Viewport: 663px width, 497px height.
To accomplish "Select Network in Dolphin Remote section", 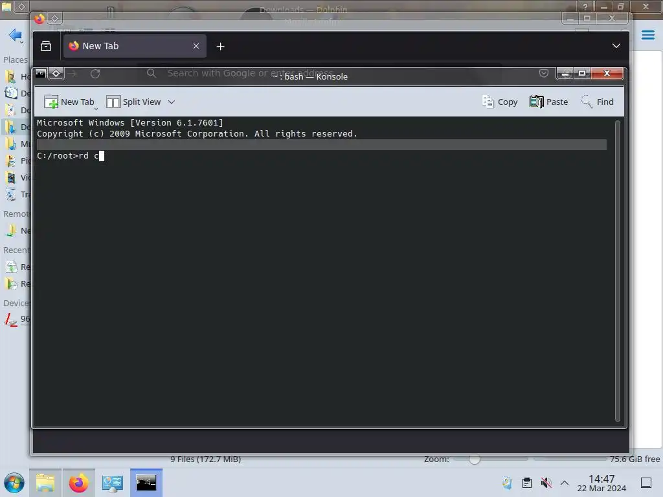I will pyautogui.click(x=16, y=231).
